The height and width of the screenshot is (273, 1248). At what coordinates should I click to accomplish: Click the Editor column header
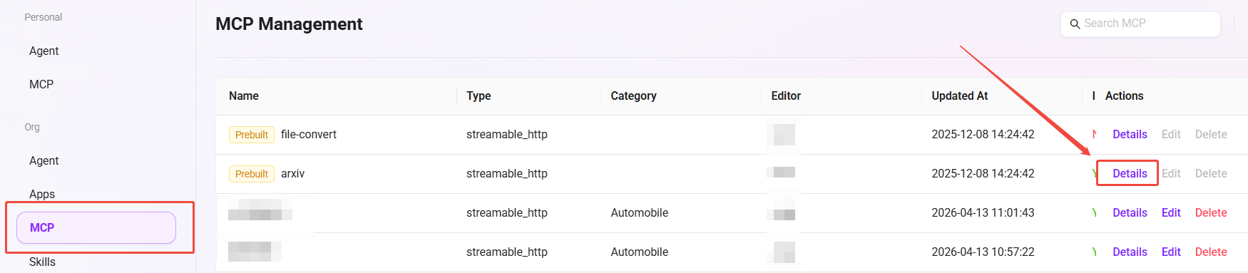(786, 96)
